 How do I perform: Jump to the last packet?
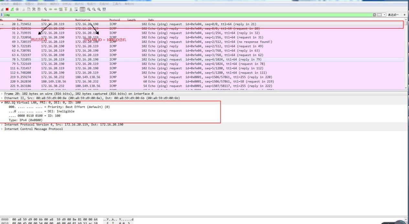(x=71, y=9)
